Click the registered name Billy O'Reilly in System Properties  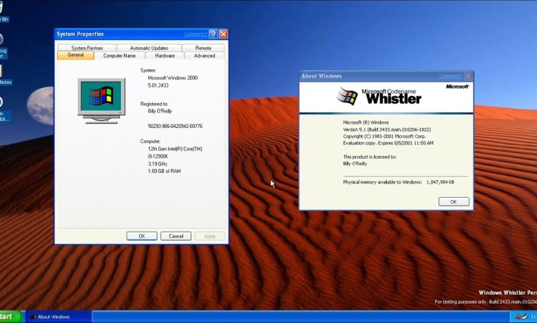coord(160,111)
